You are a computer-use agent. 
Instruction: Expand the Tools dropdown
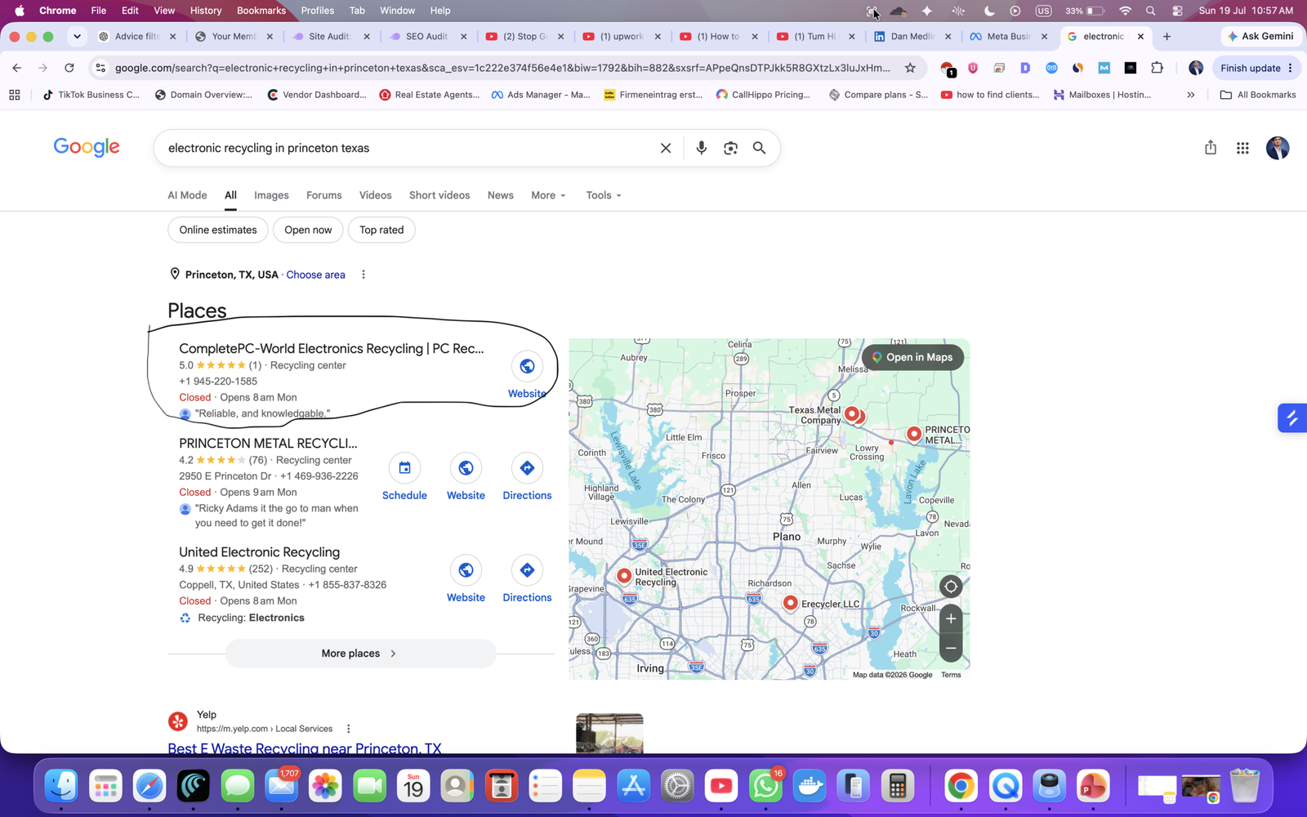[x=604, y=195]
